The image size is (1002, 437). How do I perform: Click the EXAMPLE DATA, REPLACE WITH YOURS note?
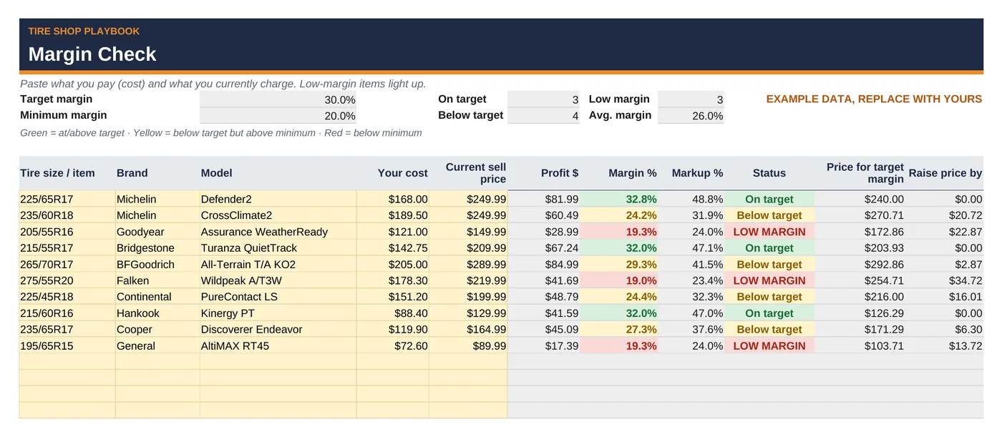pyautogui.click(x=874, y=99)
